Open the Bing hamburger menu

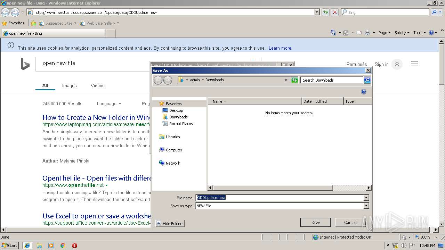coord(414,64)
